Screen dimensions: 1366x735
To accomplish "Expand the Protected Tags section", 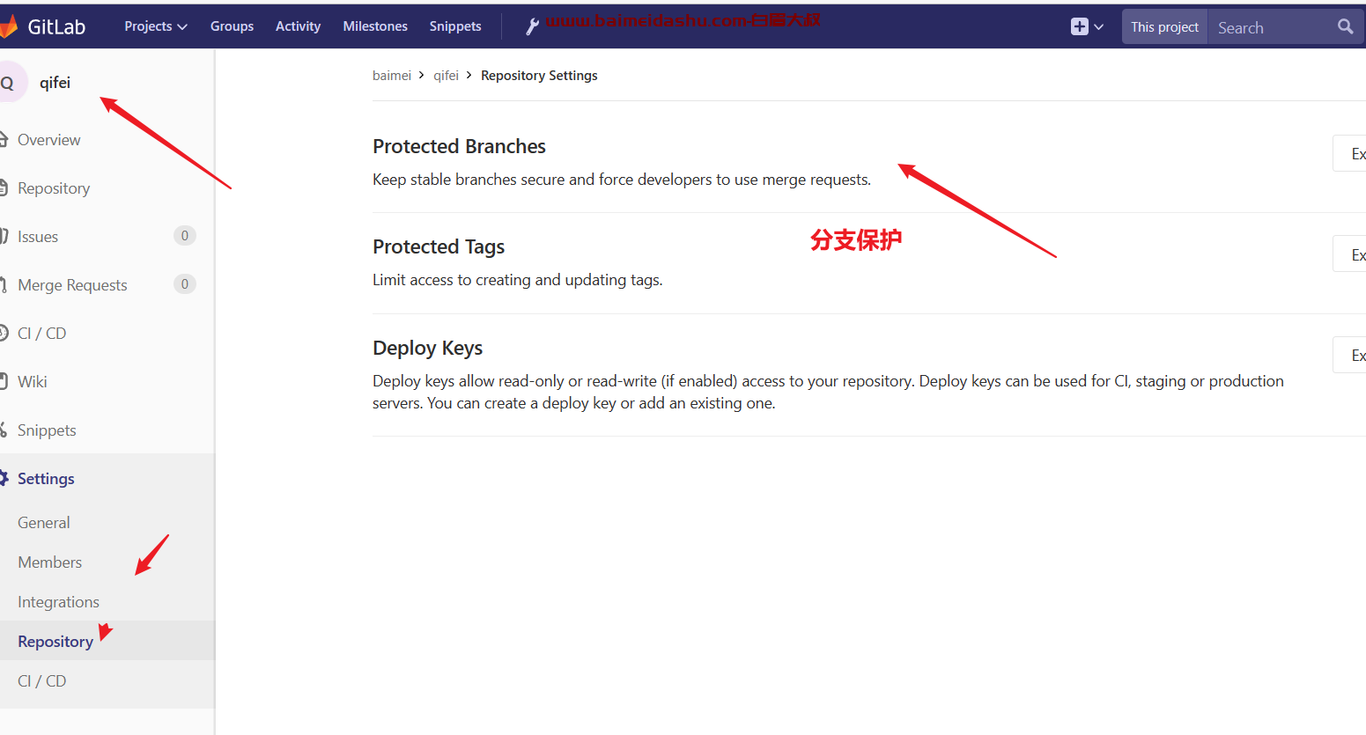I will (1350, 254).
